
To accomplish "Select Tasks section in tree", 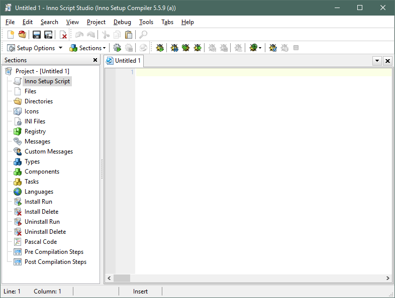I will coord(32,182).
